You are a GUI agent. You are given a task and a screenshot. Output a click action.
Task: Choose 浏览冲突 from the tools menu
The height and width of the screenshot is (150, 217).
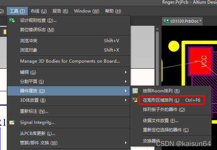click(x=29, y=40)
